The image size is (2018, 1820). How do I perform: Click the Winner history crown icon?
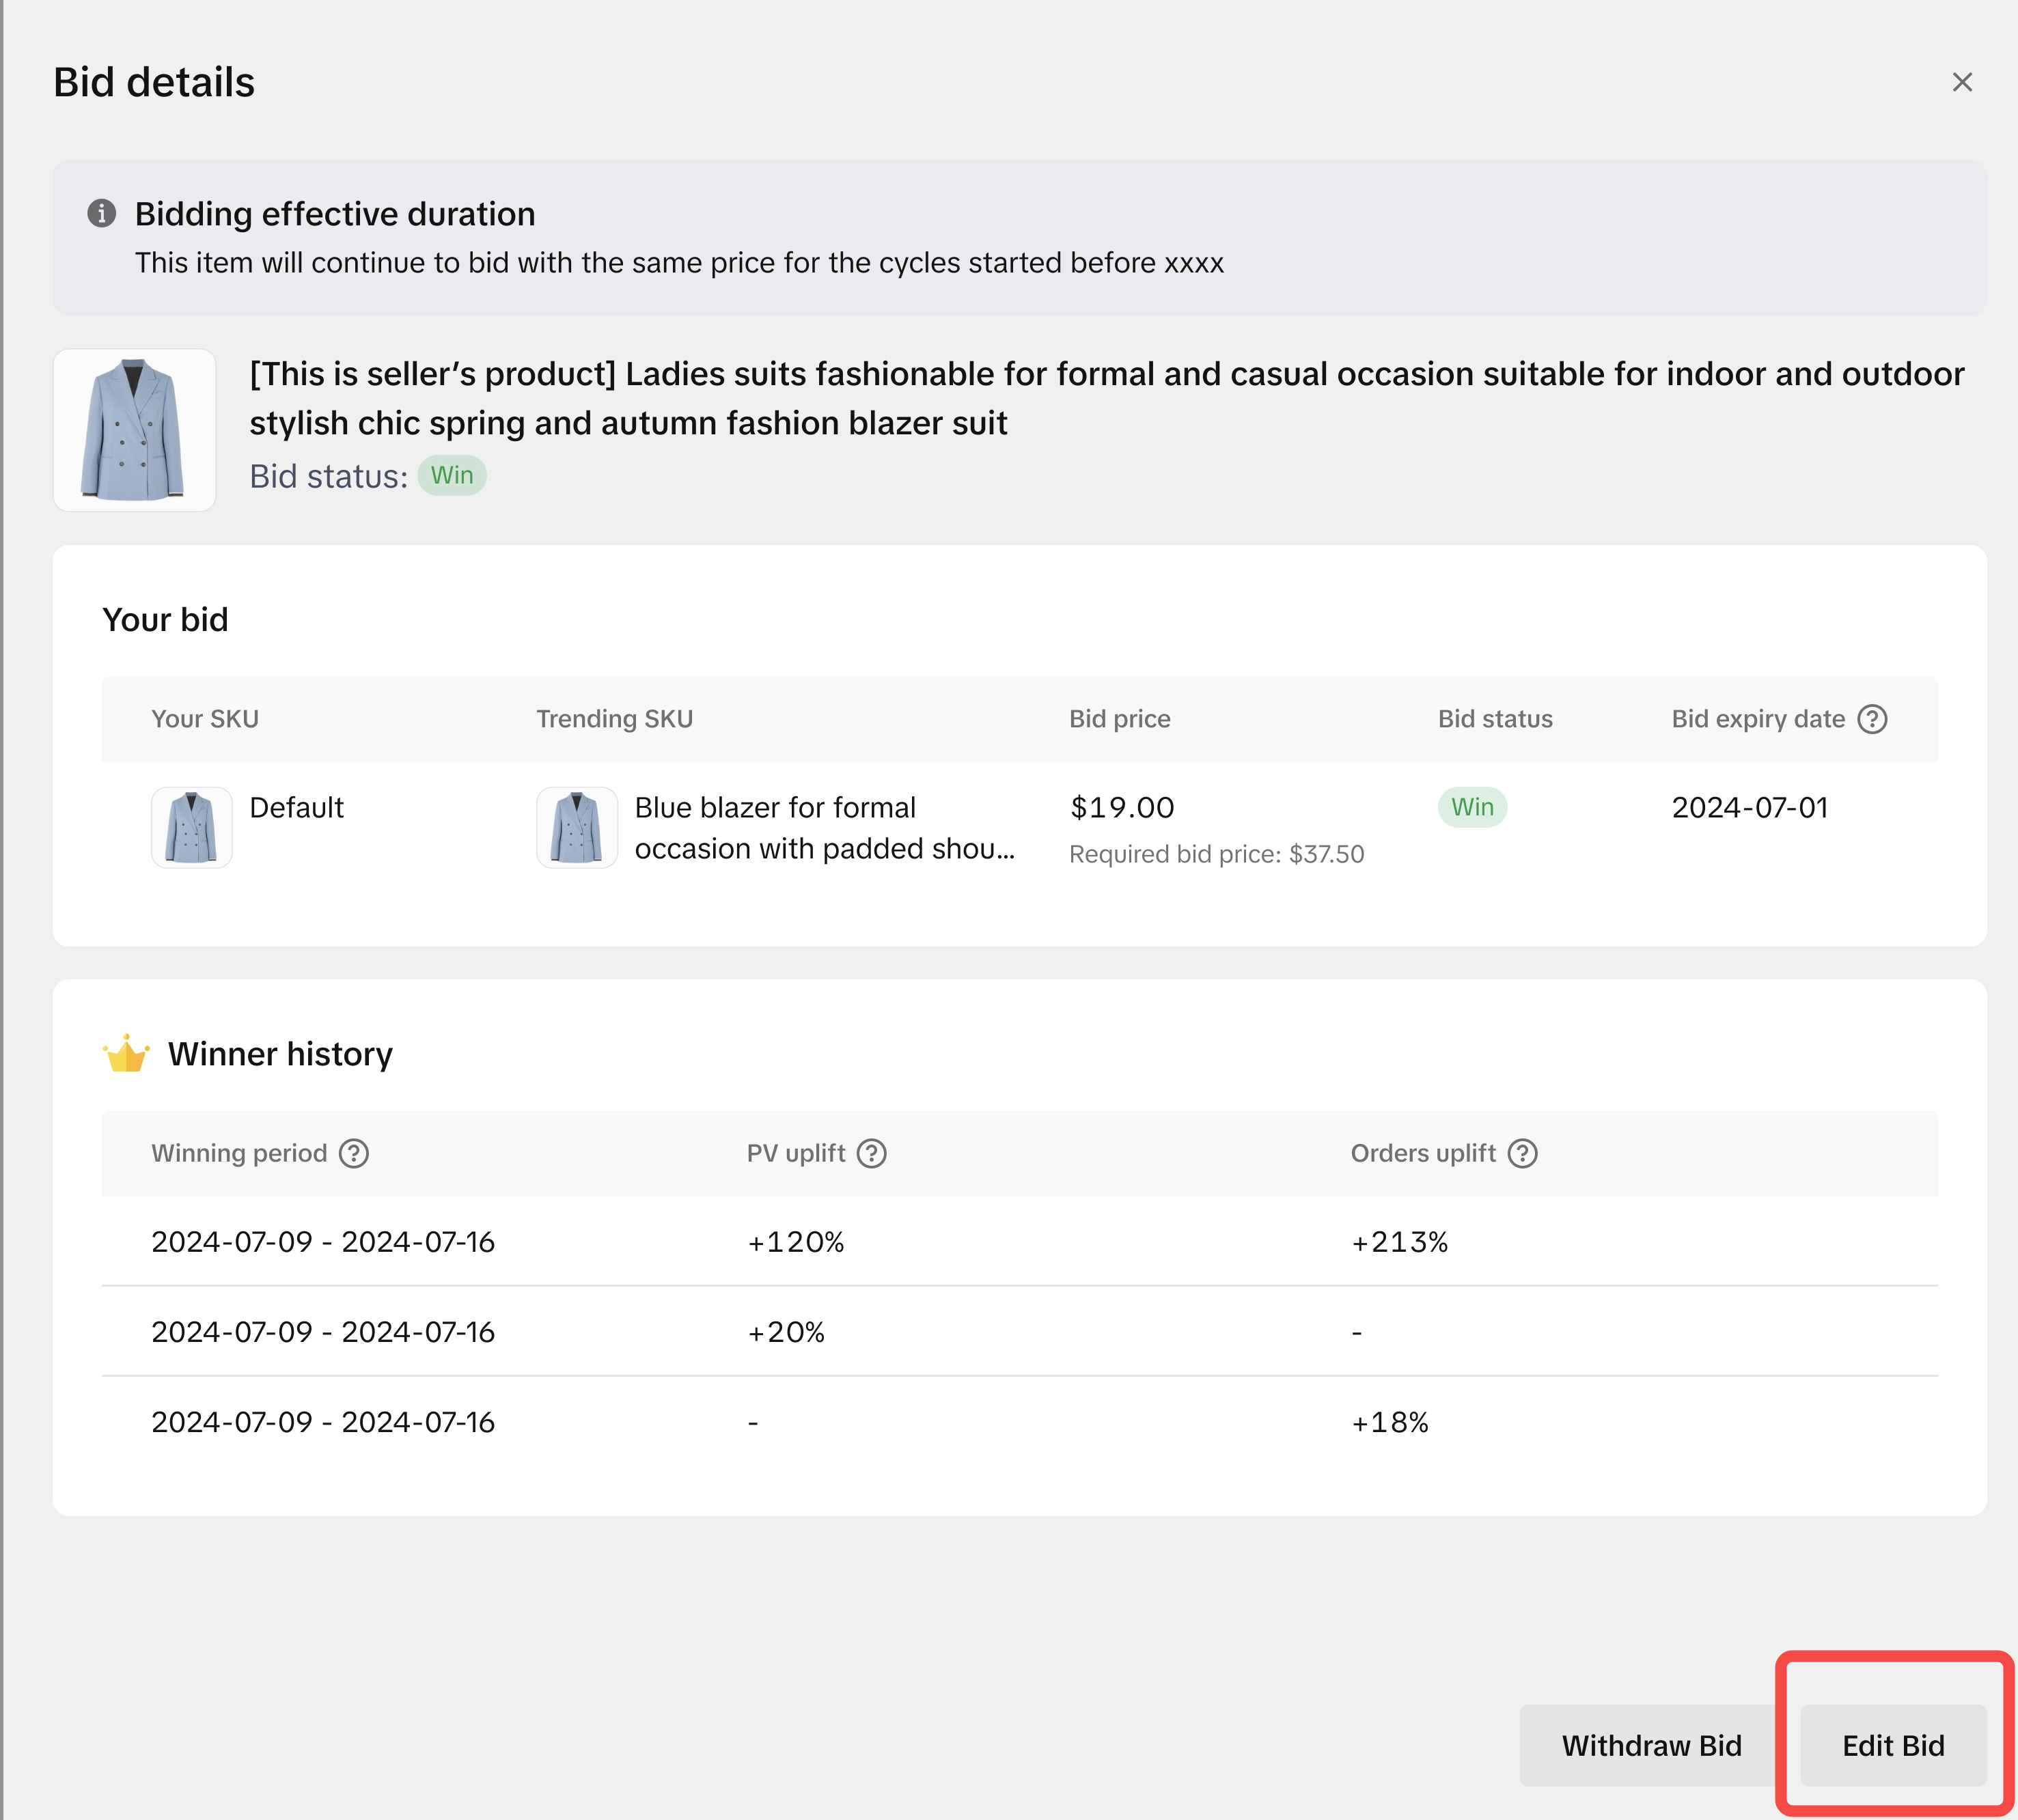[x=126, y=1054]
